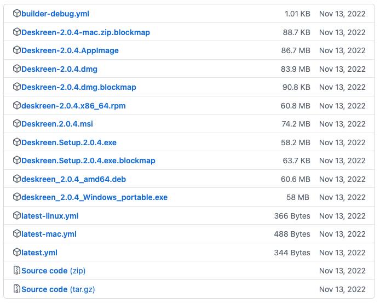Click the package icon beside Deskreen-2.0.4.AppImage

coord(17,50)
